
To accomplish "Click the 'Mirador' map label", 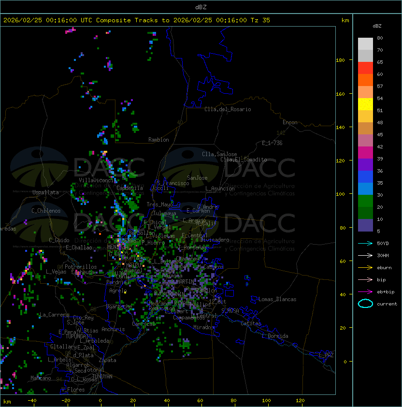I will [204, 327].
